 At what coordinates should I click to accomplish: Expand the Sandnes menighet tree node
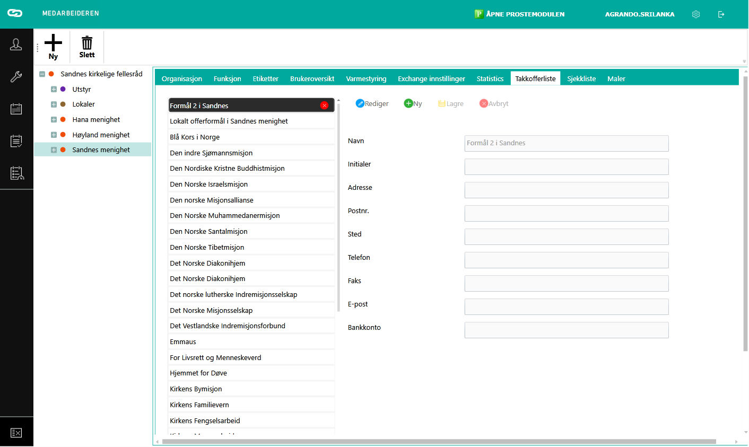pyautogui.click(x=54, y=150)
